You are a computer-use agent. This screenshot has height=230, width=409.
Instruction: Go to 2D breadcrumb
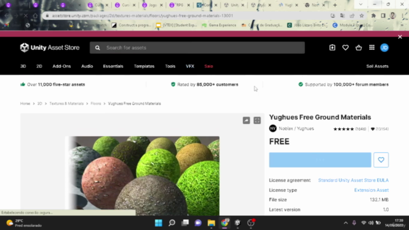[40, 103]
